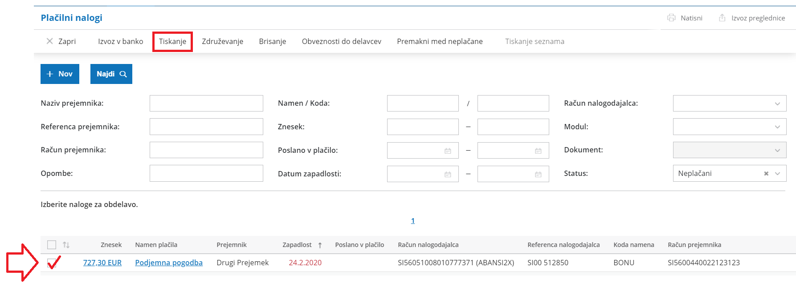Toggle checkbox for the 727,30 EUR row

(x=52, y=263)
